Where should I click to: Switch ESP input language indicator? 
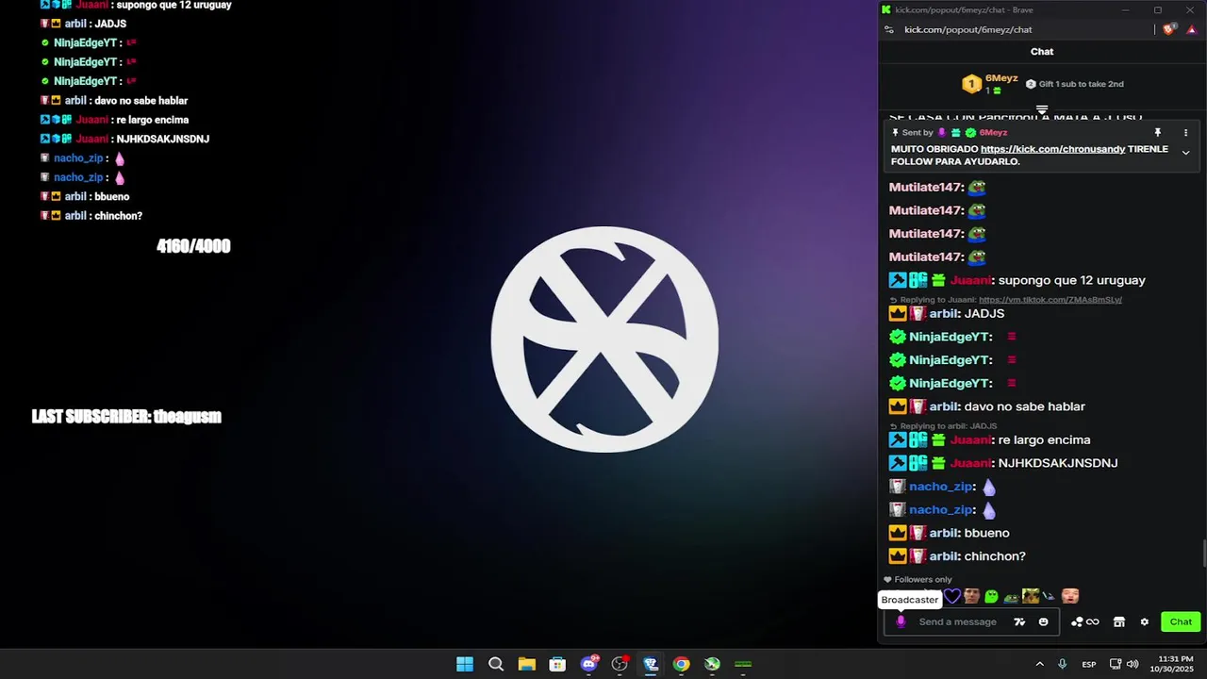[x=1089, y=664]
